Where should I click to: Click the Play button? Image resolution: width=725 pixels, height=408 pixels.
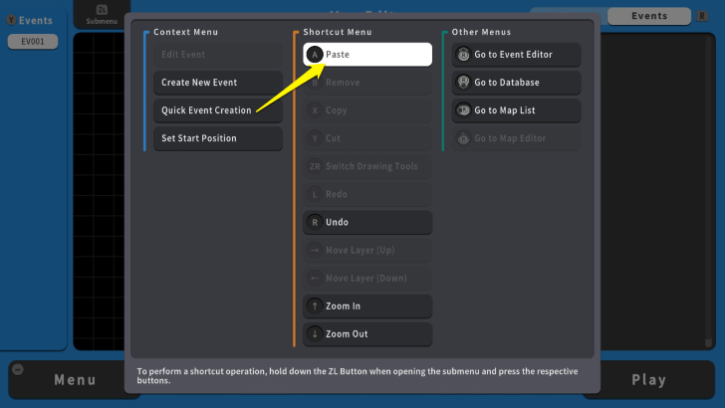[649, 380]
